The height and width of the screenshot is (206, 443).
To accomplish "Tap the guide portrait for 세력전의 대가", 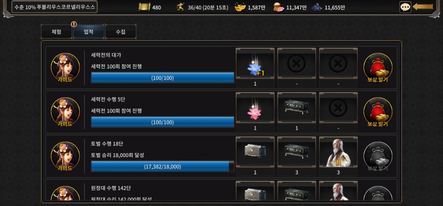I will [x=65, y=68].
